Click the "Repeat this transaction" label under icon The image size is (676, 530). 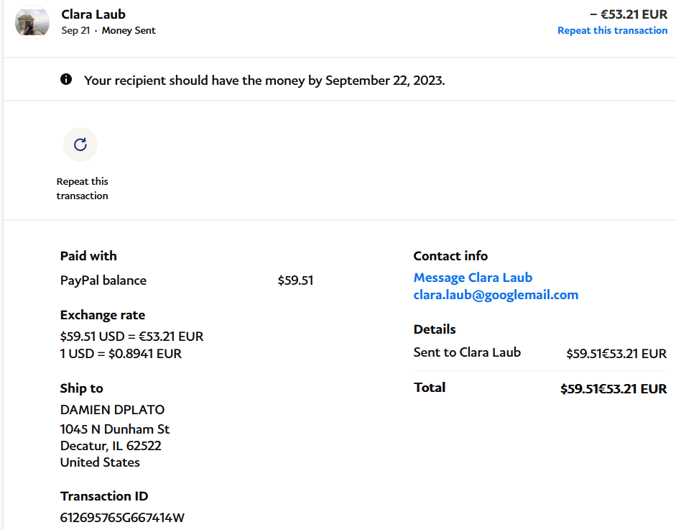point(83,188)
